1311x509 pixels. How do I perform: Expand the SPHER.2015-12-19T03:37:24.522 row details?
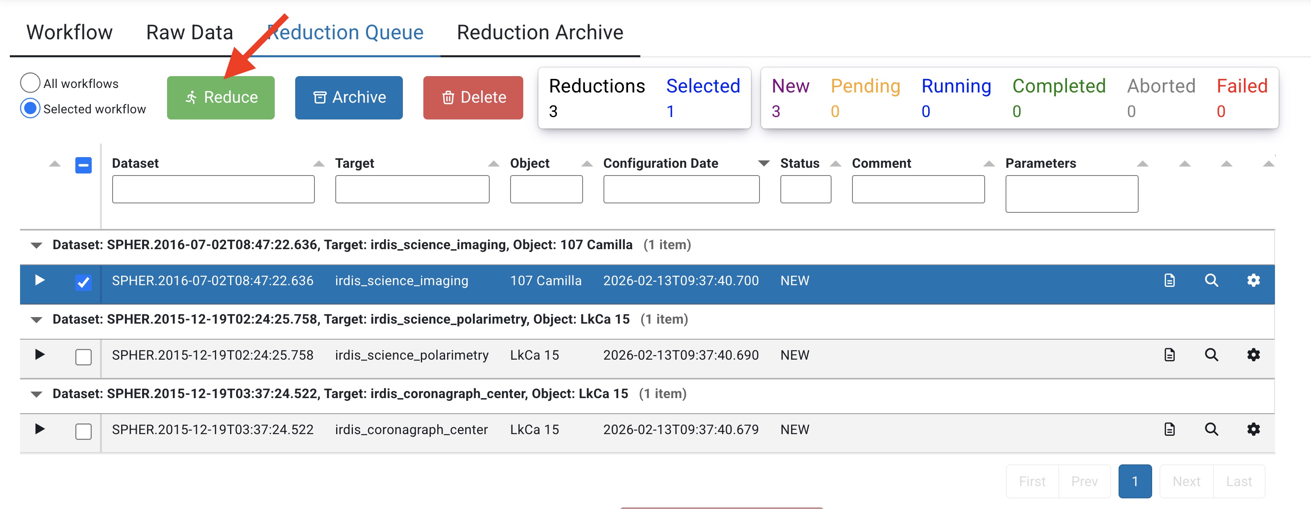pos(40,429)
